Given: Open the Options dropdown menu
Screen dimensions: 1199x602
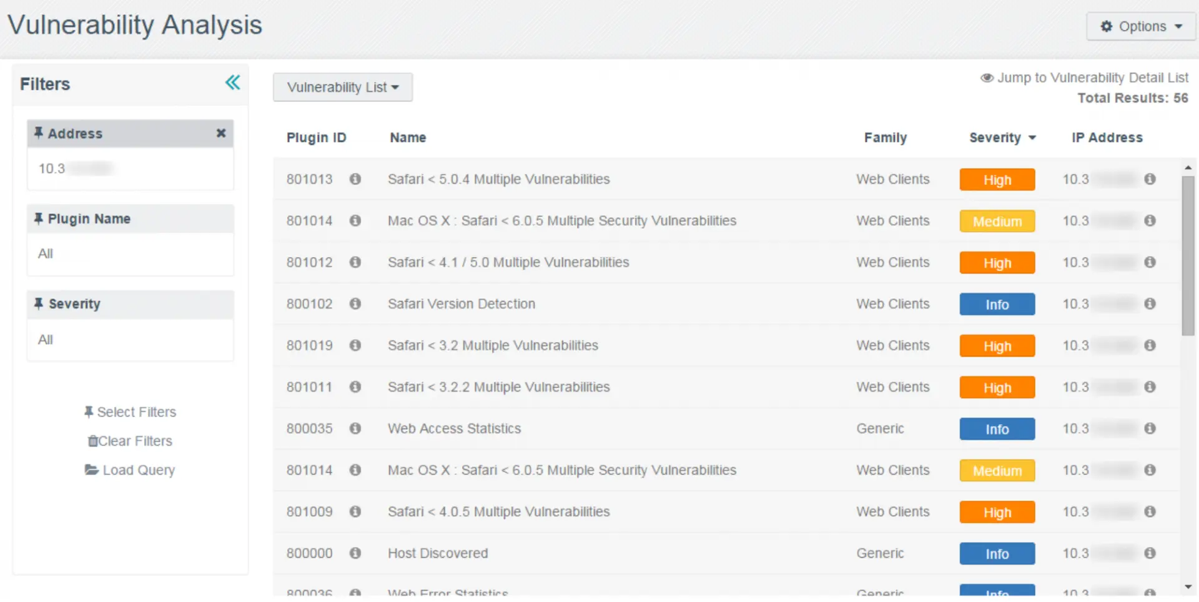Looking at the screenshot, I should point(1140,26).
